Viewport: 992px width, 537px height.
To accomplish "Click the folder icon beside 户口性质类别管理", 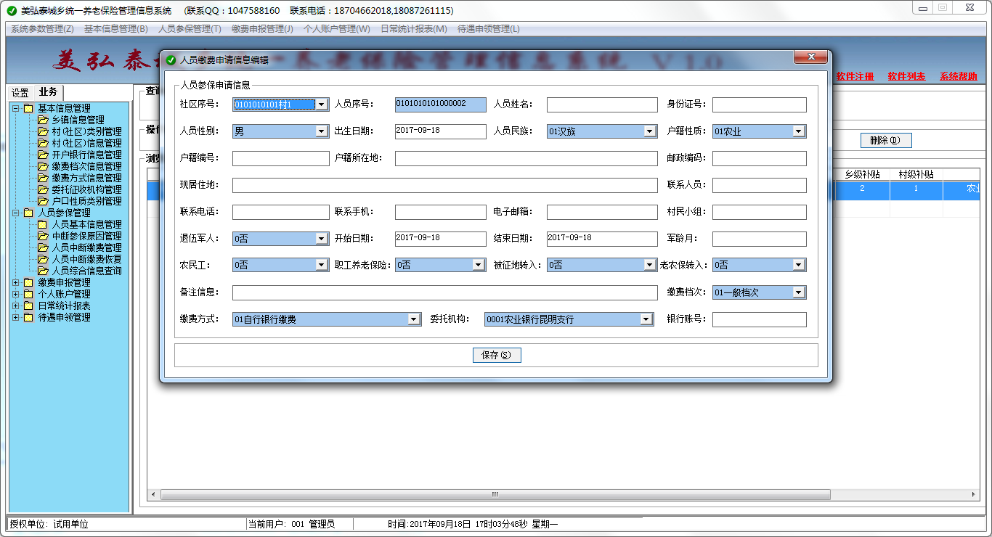I will 43,201.
